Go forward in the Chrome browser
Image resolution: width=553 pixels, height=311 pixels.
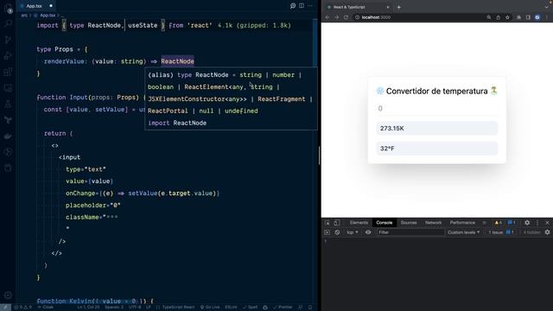tap(336, 17)
